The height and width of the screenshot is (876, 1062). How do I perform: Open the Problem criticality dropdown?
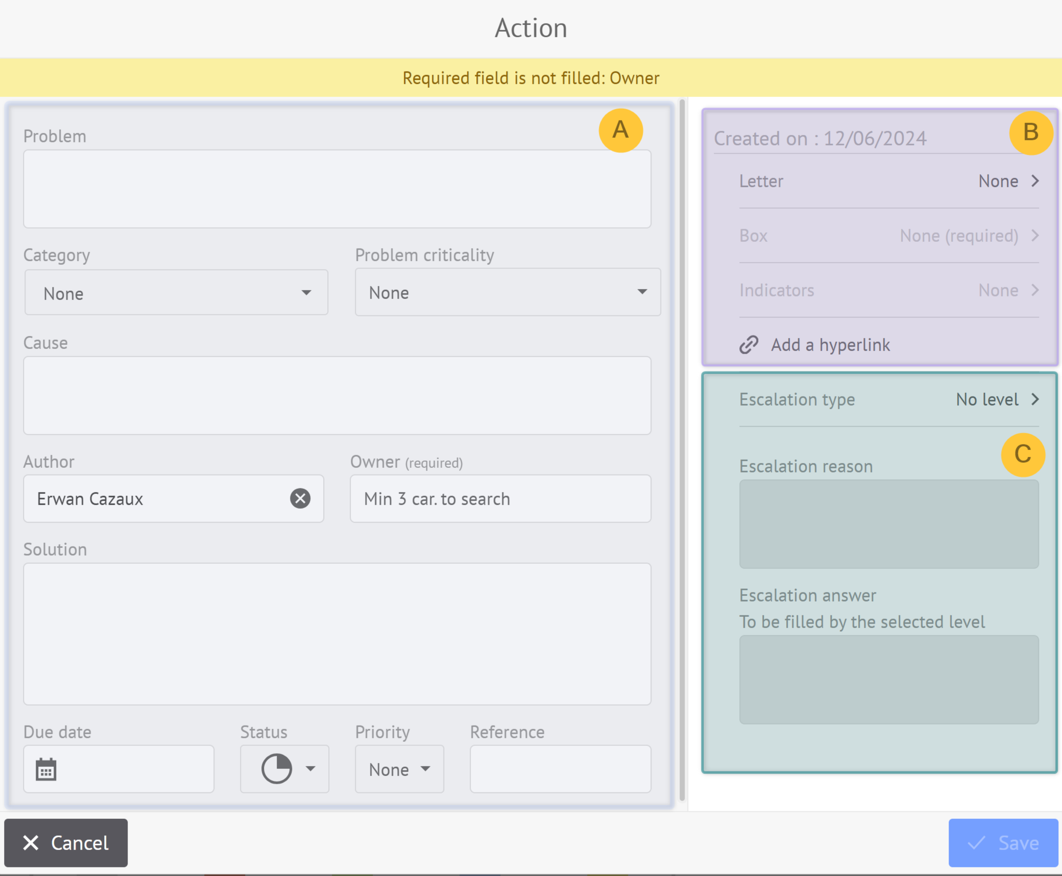click(508, 292)
